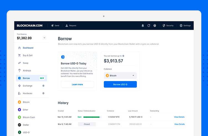This screenshot has height=136, width=208.
Task: Go to the Airdrops section
Action: tap(27, 70)
